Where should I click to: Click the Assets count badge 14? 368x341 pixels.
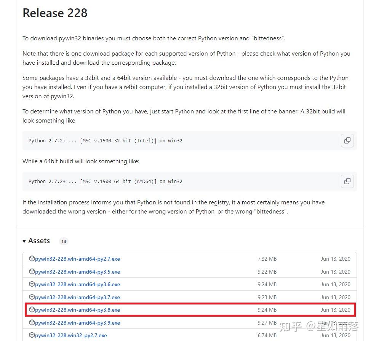64,241
